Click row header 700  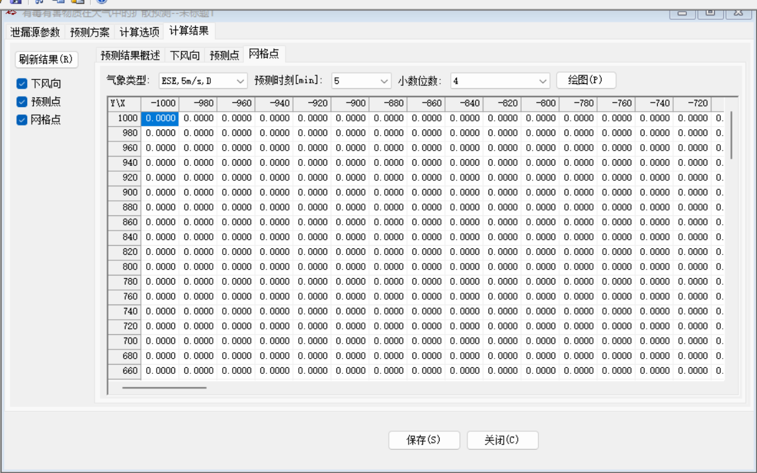point(124,341)
